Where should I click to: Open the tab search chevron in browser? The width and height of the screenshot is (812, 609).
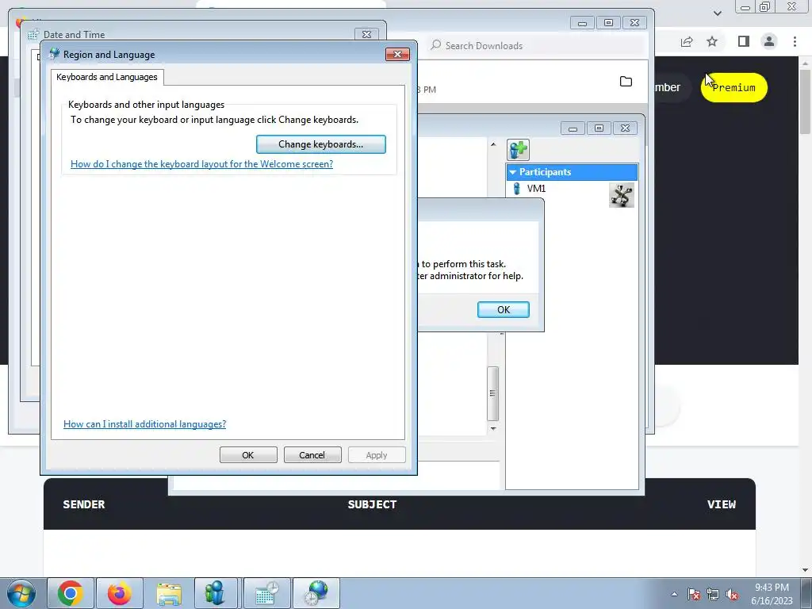pos(717,13)
